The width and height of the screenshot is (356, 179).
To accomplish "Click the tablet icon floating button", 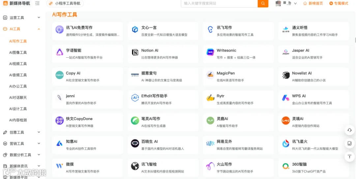I will coord(350,143).
